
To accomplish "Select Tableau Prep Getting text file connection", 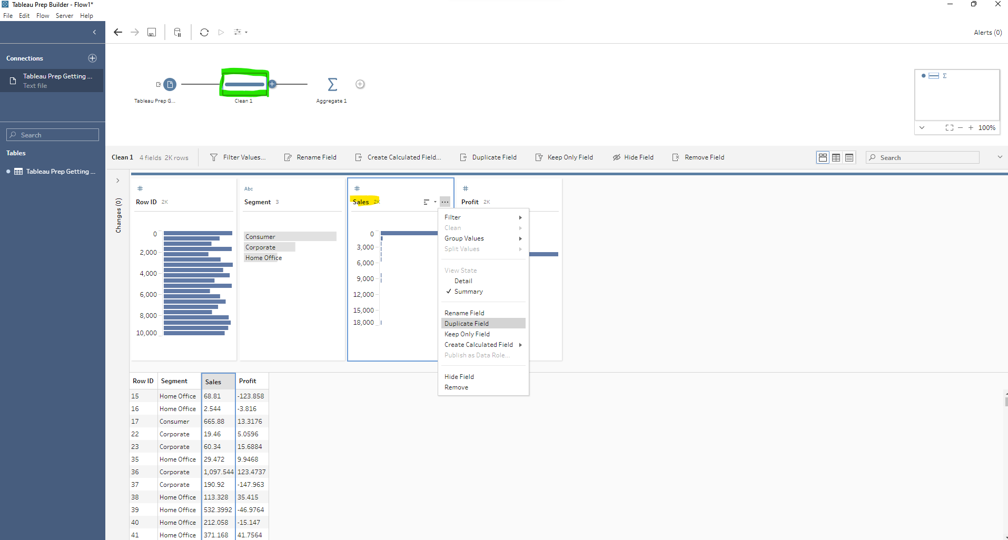I will [52, 81].
